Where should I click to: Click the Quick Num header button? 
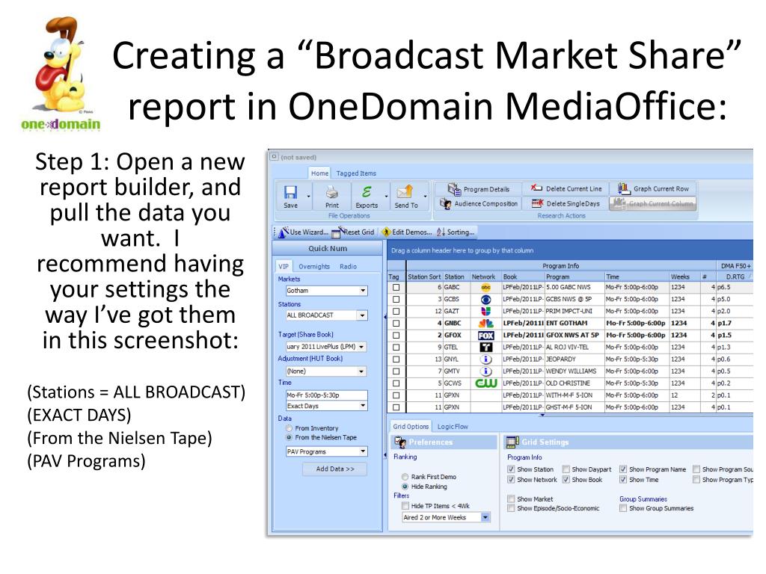coord(328,248)
